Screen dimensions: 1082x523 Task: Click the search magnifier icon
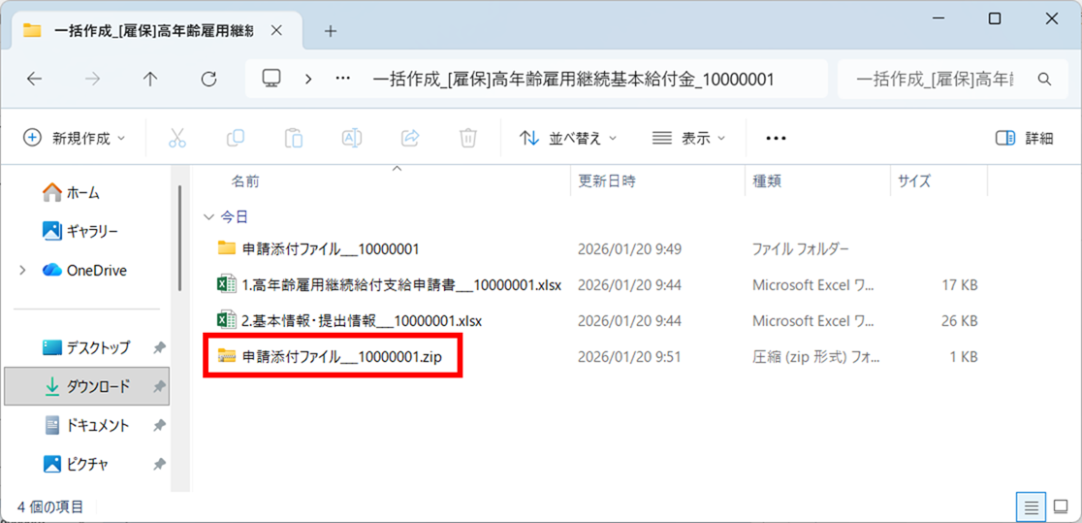pyautogui.click(x=1044, y=79)
